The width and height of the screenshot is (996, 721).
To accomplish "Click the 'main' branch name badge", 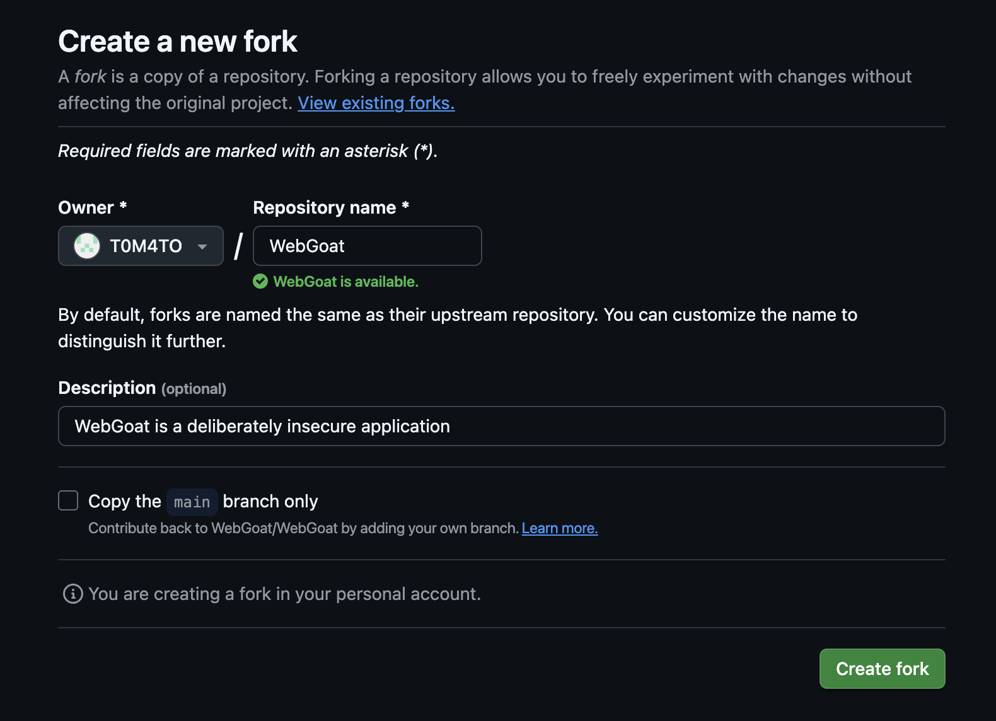I will [192, 502].
